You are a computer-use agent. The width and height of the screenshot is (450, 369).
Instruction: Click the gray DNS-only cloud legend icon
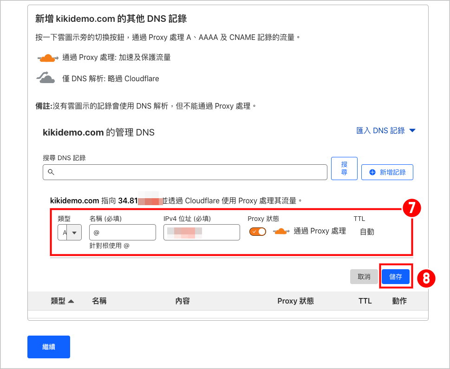(46, 78)
